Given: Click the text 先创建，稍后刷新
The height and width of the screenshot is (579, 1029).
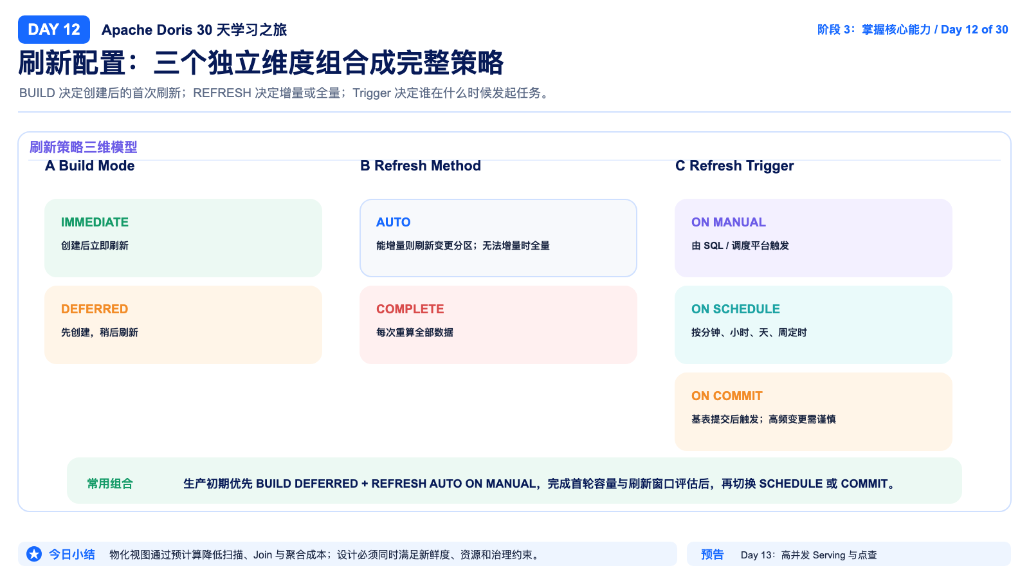Looking at the screenshot, I should click(x=100, y=333).
